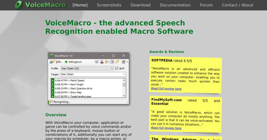Open the Edit profile button in VoiceMacro window
Screen dimensions: 267x140
click(56, 62)
